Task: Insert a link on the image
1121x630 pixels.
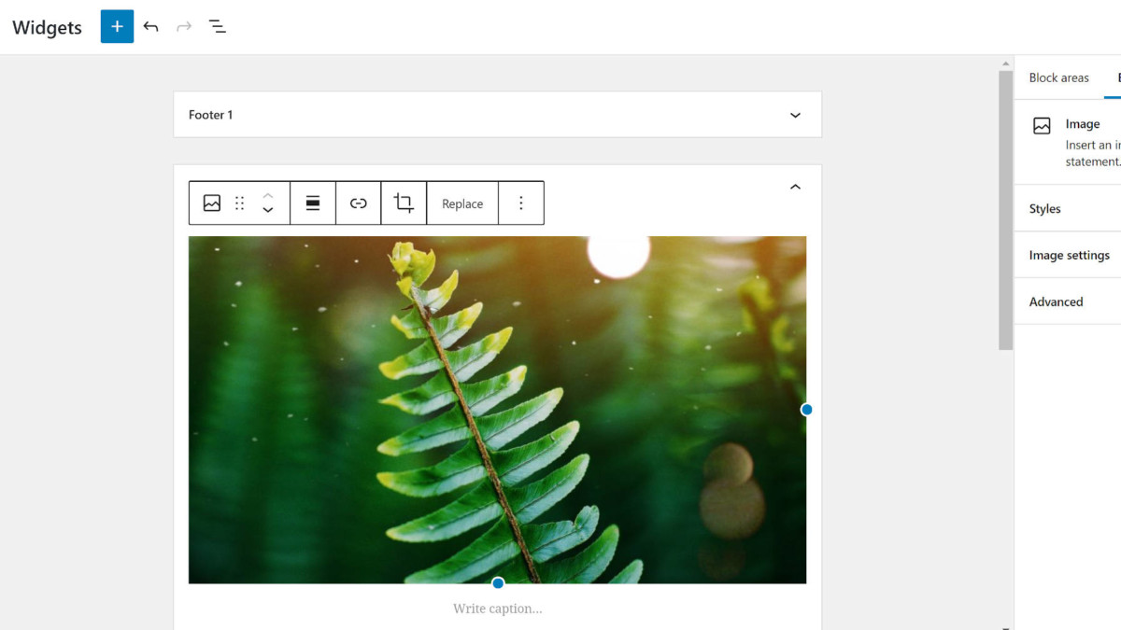Action: coord(359,203)
